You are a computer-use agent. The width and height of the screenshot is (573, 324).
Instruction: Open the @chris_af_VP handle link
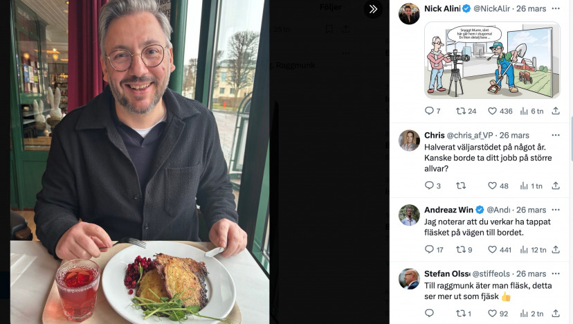(x=470, y=135)
